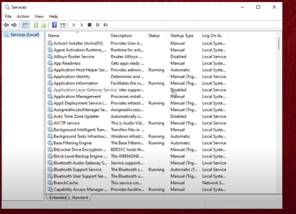Open the Help menu
Viewport: 296px width, 214px height.
(54, 16)
